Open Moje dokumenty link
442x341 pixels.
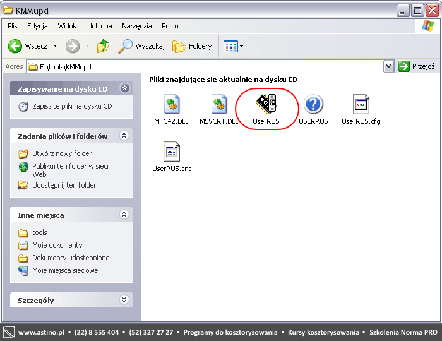pyautogui.click(x=57, y=245)
